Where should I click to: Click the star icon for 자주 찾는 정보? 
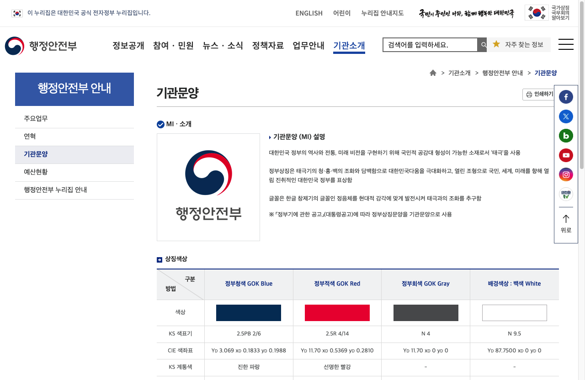[496, 44]
